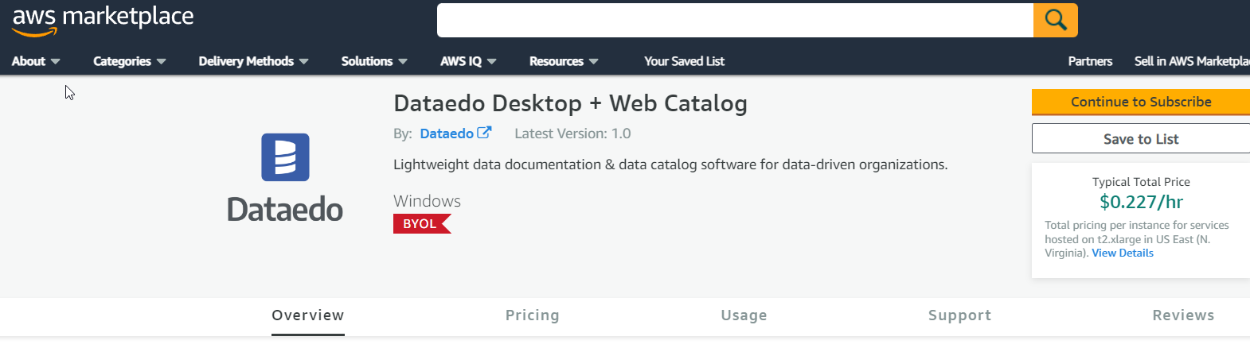1250x352 pixels.
Task: Expand the Delivery Methods menu
Action: click(253, 61)
